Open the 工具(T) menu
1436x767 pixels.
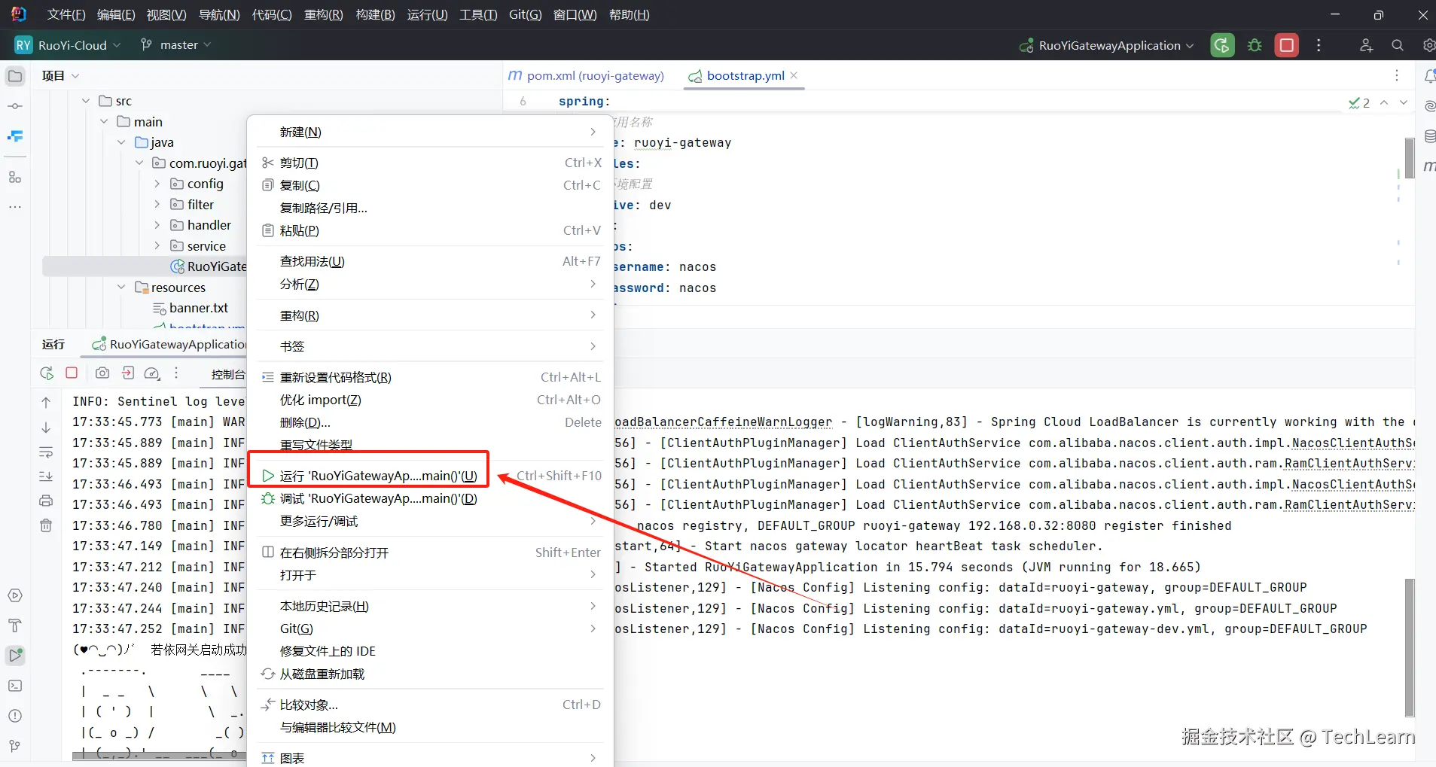point(478,15)
